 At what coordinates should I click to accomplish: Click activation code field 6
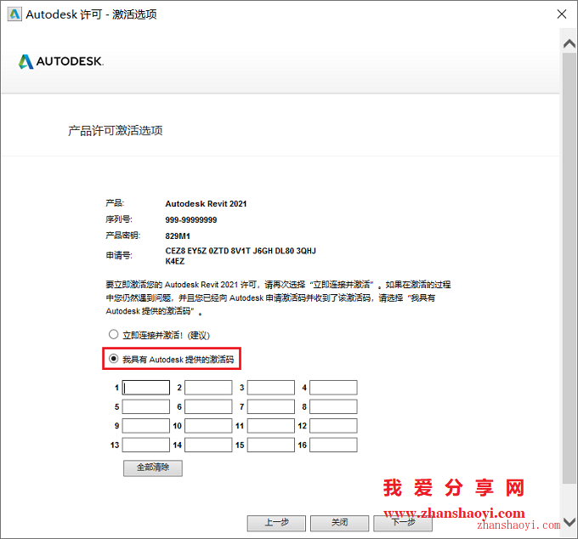(208, 406)
